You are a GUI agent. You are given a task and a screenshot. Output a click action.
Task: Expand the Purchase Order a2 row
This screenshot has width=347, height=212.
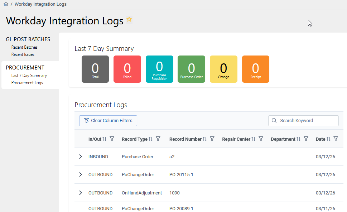tap(80, 156)
